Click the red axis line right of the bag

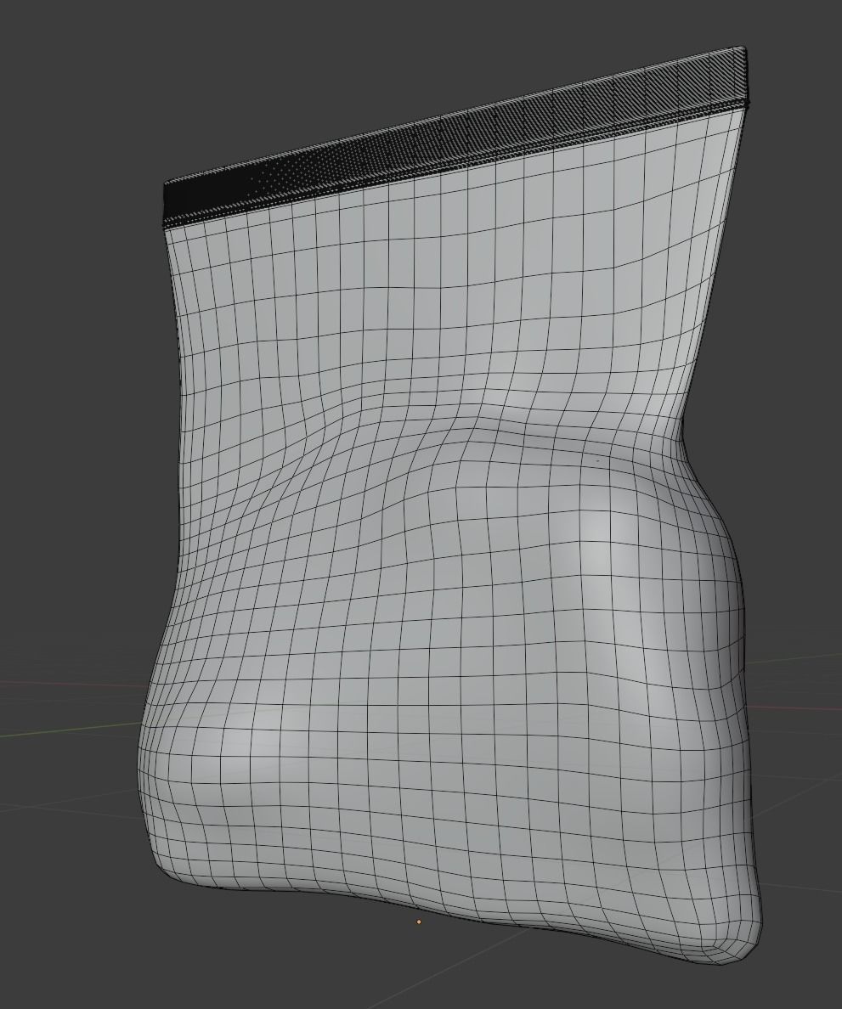point(807,709)
